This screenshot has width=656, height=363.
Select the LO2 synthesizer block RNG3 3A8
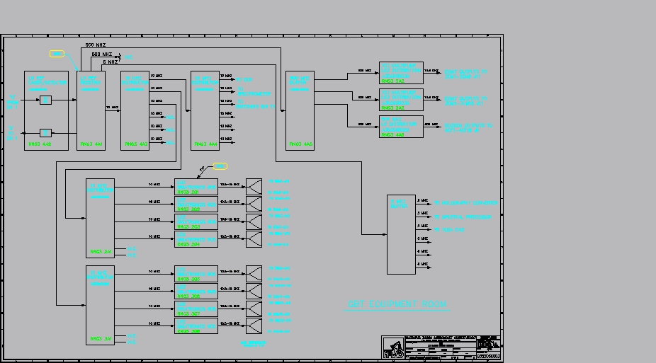point(196,325)
